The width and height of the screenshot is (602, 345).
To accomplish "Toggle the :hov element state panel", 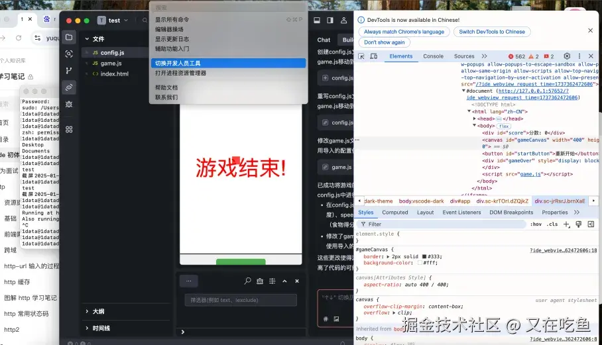I will 536,224.
